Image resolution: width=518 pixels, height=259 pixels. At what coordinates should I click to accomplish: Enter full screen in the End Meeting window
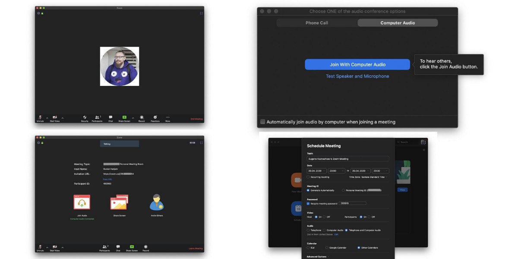pyautogui.click(x=201, y=13)
